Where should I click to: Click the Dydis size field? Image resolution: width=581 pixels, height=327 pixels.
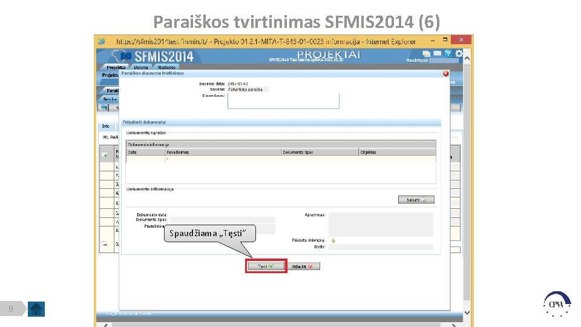coord(381,247)
